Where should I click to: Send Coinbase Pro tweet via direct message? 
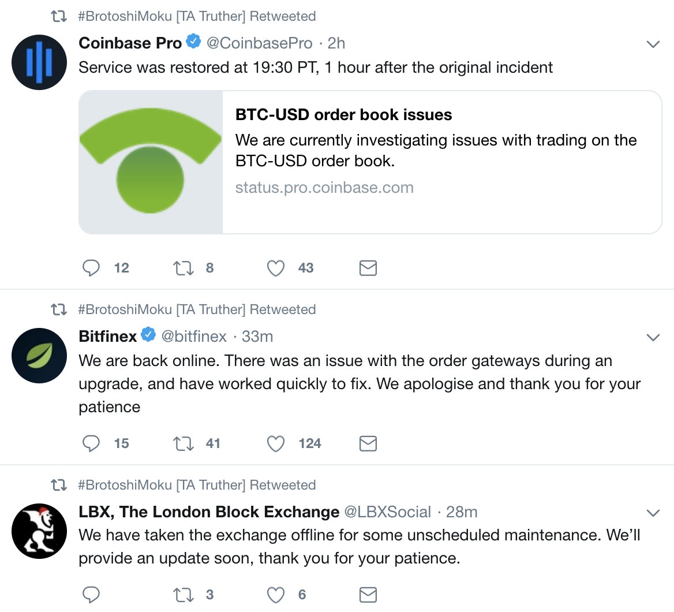pyautogui.click(x=368, y=268)
